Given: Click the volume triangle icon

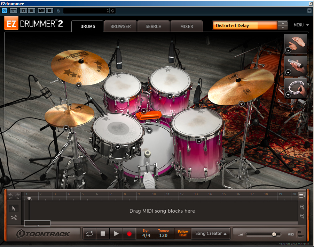Looking at the screenshot, I should tap(241, 234).
